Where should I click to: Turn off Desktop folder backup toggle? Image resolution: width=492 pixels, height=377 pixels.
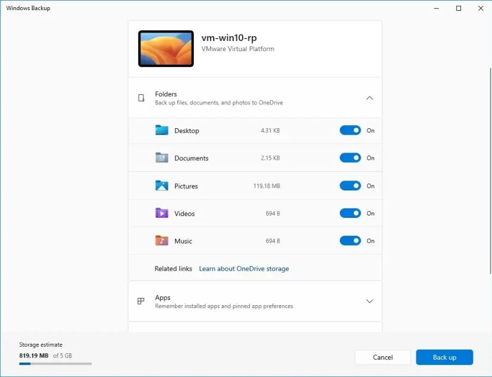350,130
